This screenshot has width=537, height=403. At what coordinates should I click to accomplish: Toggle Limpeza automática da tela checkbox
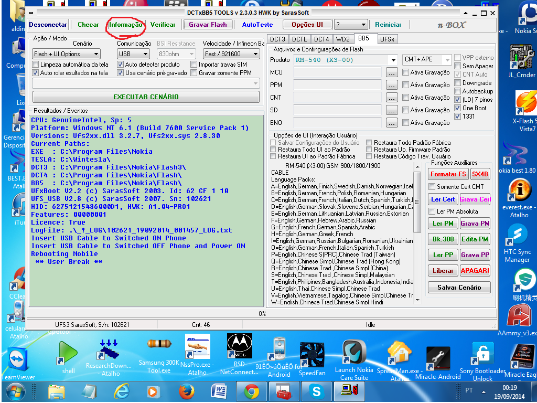(x=35, y=65)
